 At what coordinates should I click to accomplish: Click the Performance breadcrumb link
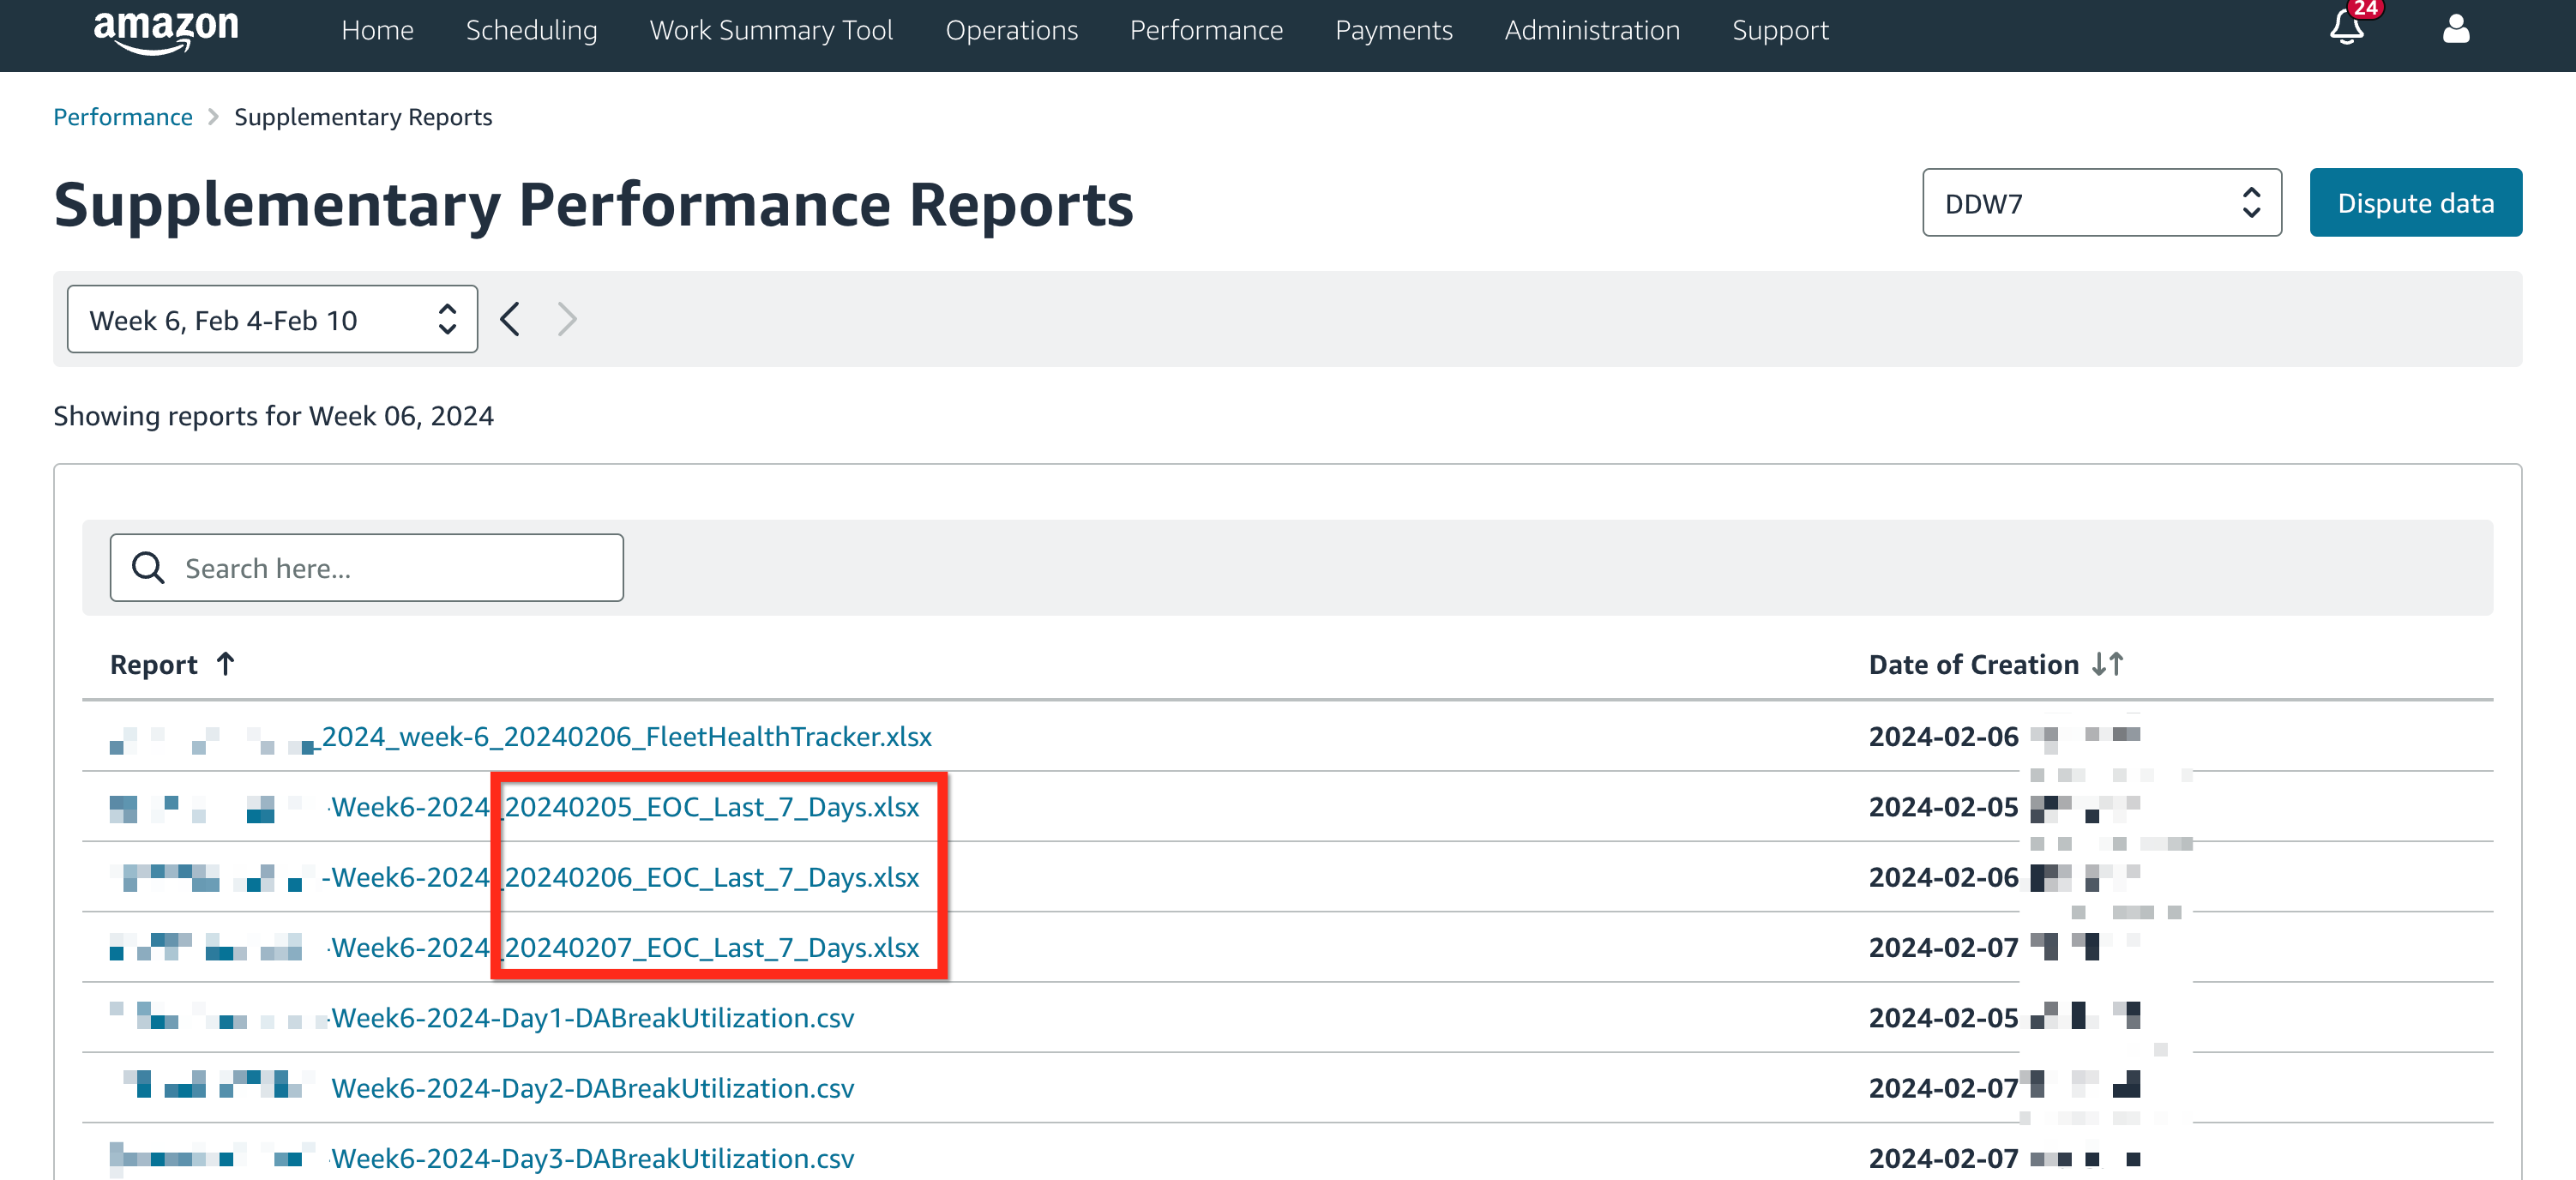(122, 117)
